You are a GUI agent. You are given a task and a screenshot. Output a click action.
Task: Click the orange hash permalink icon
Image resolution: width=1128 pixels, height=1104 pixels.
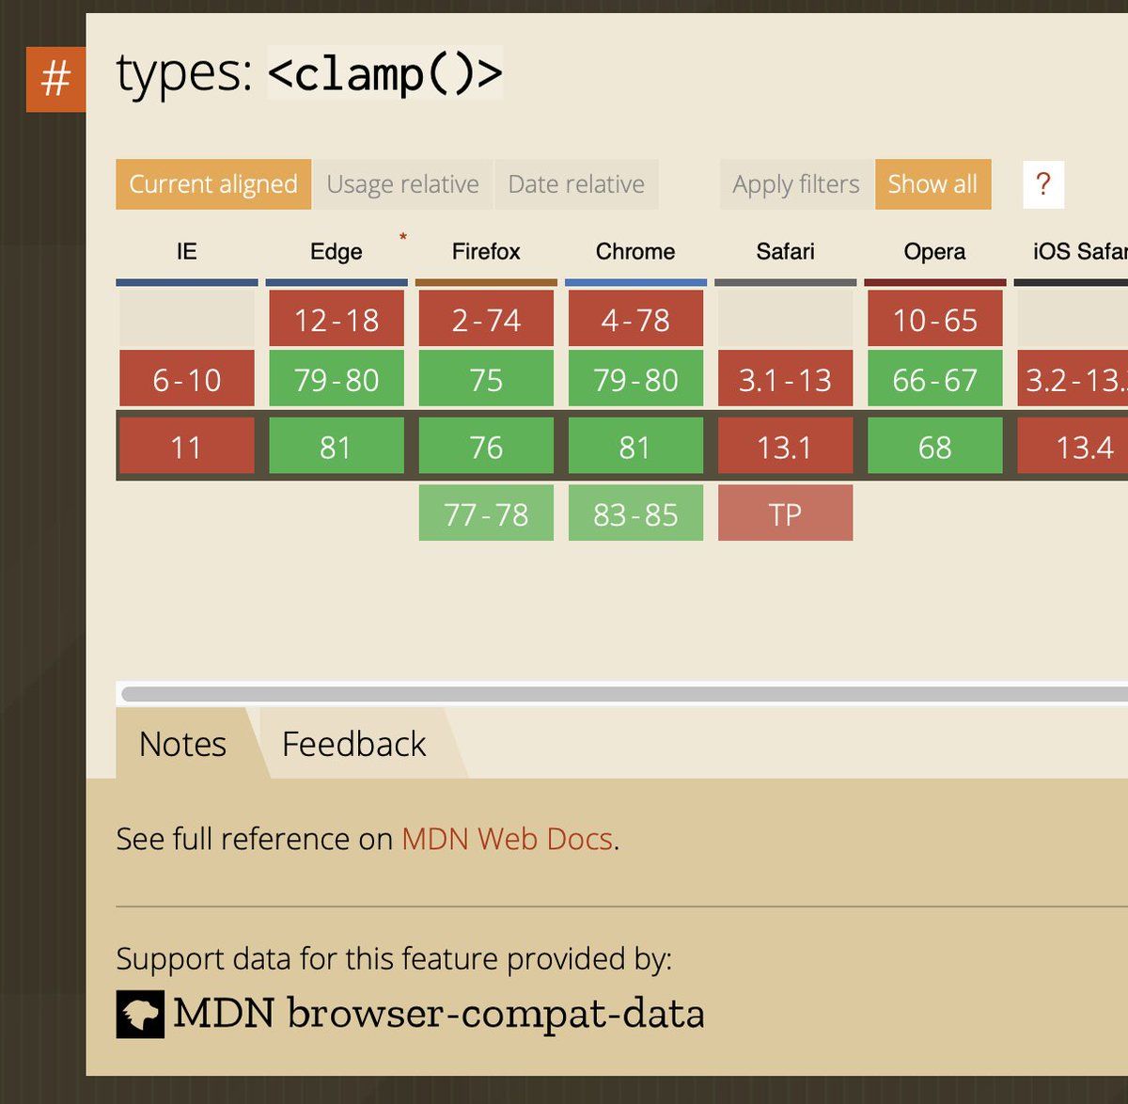point(55,79)
